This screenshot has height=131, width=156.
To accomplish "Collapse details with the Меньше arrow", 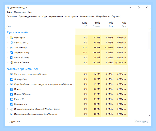I will [x=8, y=121].
